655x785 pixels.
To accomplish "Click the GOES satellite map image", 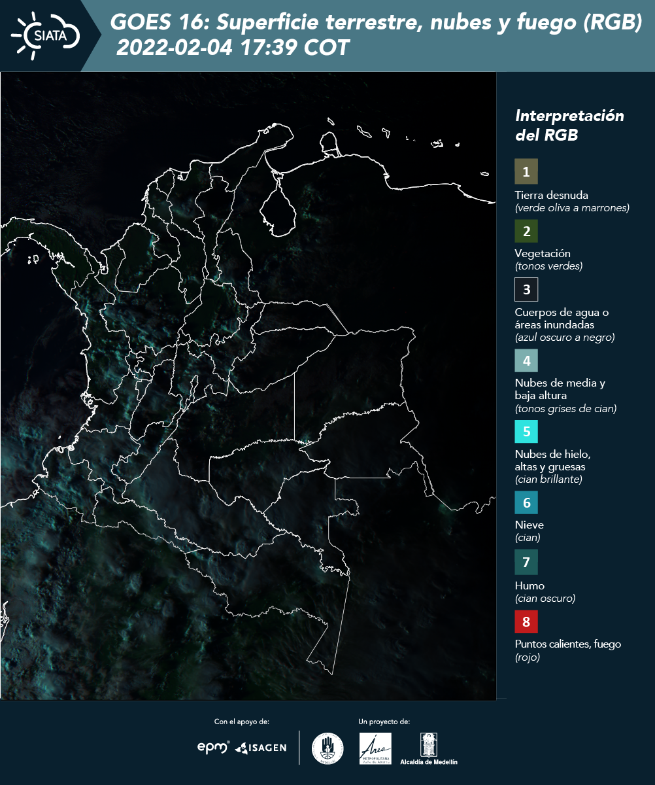I will click(x=248, y=386).
